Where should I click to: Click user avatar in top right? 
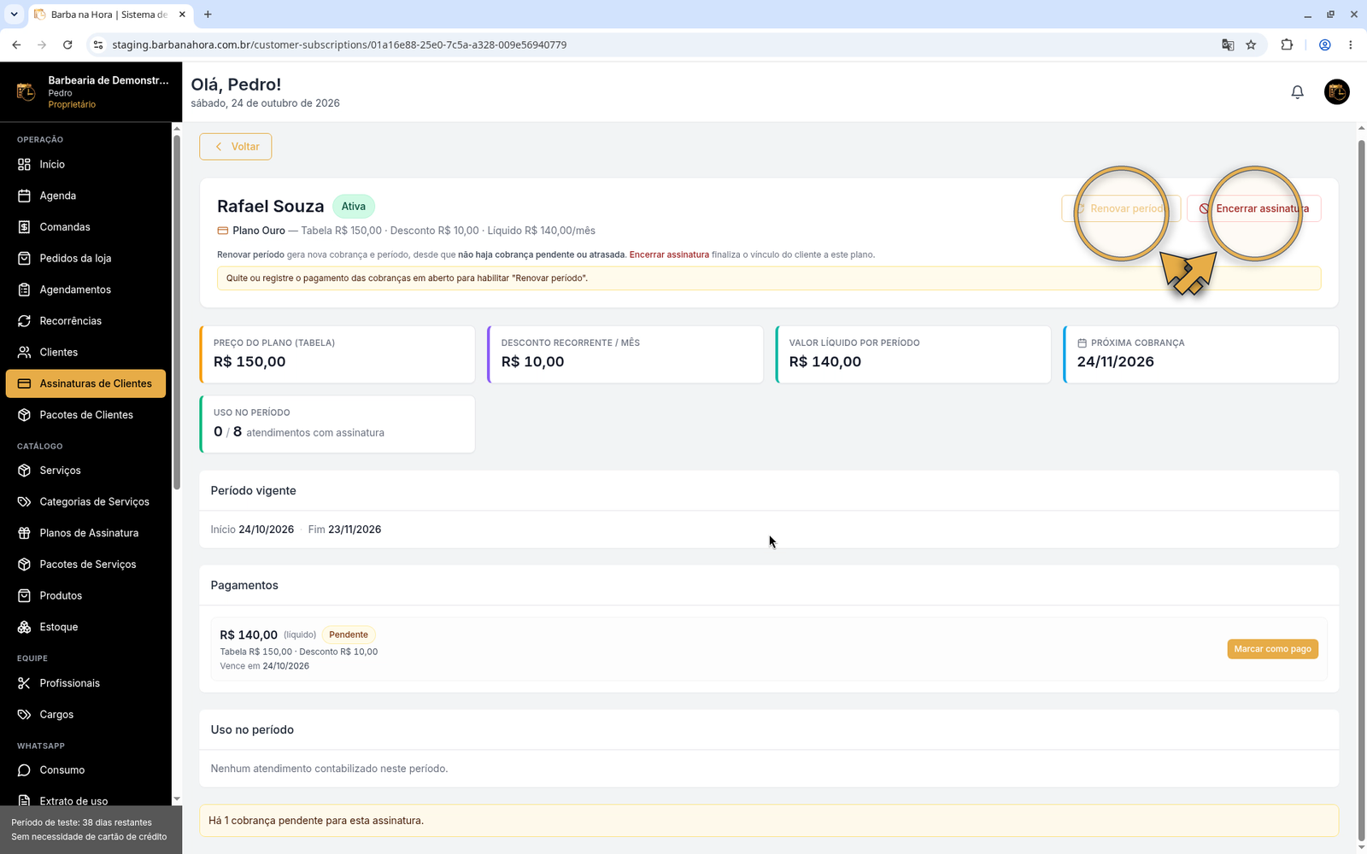(1336, 92)
